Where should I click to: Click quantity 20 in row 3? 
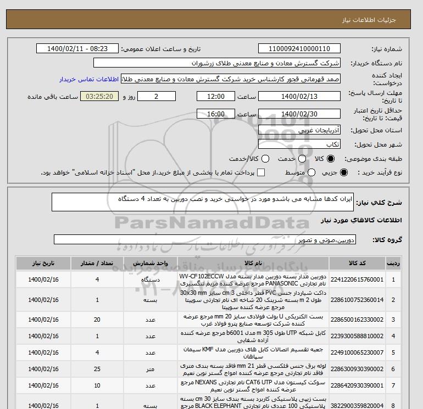pos(97,320)
